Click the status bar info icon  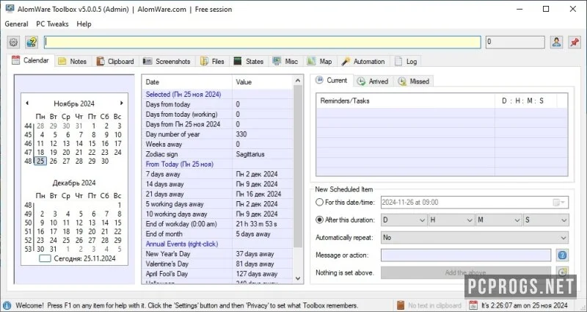pos(7,305)
